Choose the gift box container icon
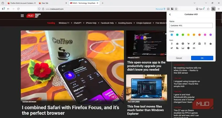 [199, 44]
